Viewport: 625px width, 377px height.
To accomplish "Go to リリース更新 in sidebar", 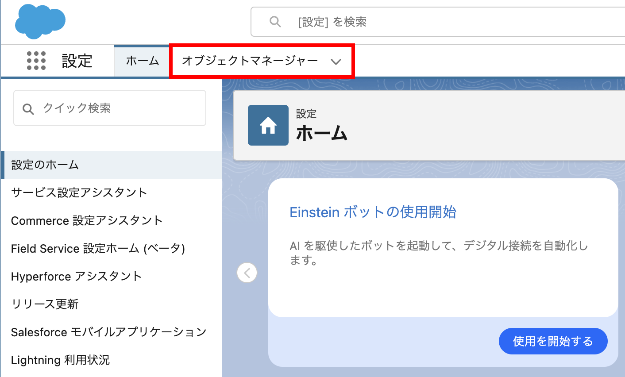I will tap(45, 304).
